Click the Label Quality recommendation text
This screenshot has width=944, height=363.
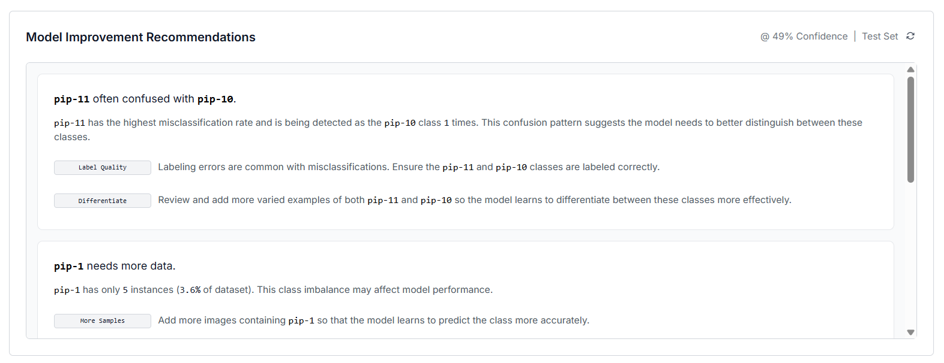[408, 167]
